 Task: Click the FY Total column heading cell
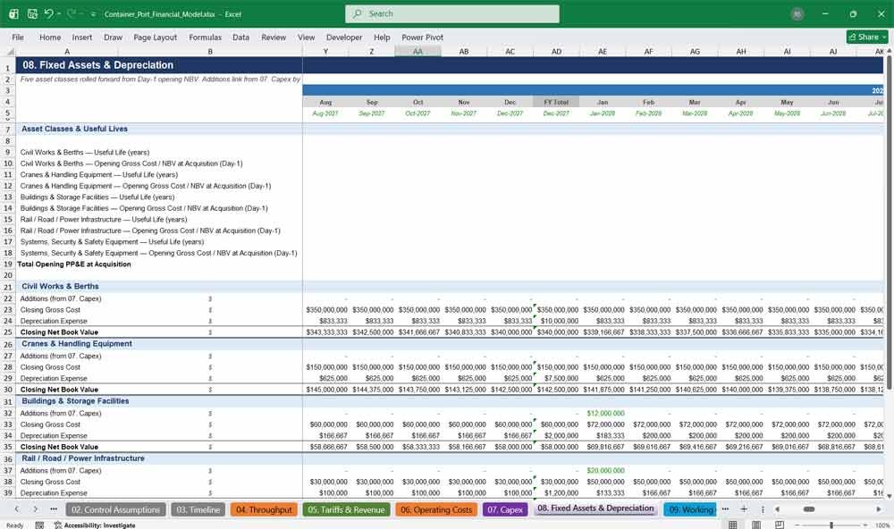pos(556,102)
